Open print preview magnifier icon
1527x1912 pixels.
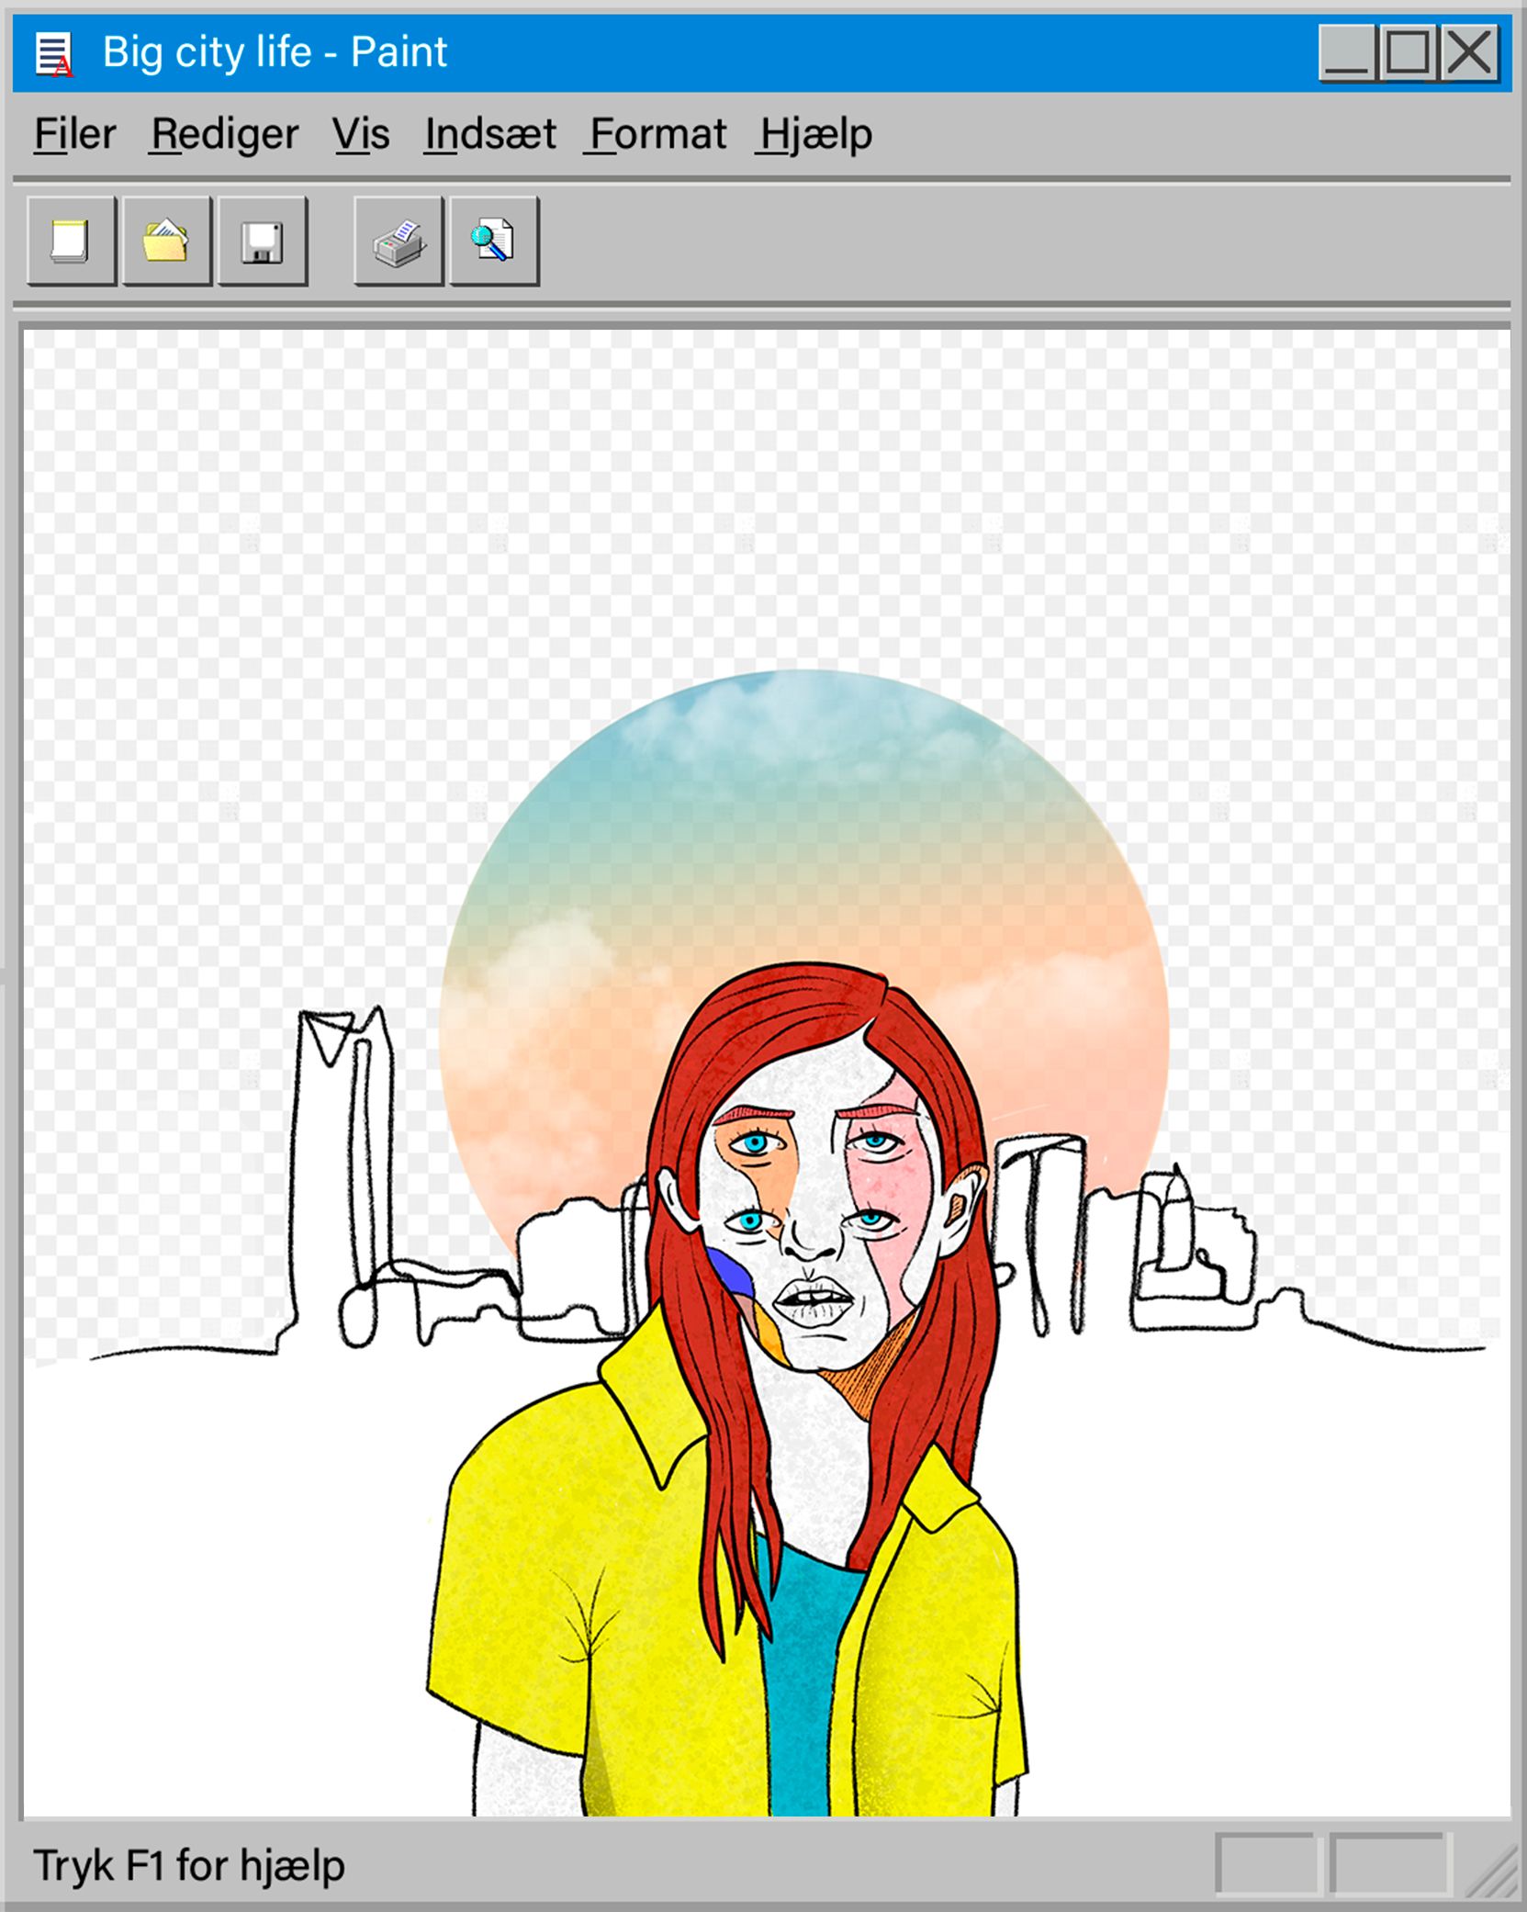[494, 242]
